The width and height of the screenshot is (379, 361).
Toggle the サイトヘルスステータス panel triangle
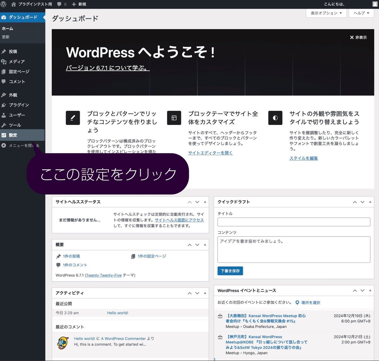coord(205,202)
